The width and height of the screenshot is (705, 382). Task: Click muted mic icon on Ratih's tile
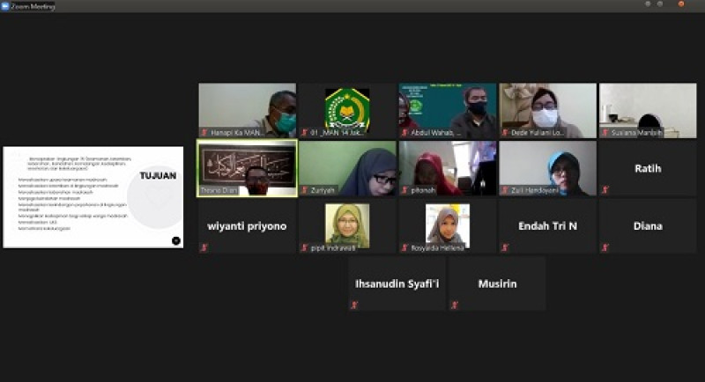605,190
